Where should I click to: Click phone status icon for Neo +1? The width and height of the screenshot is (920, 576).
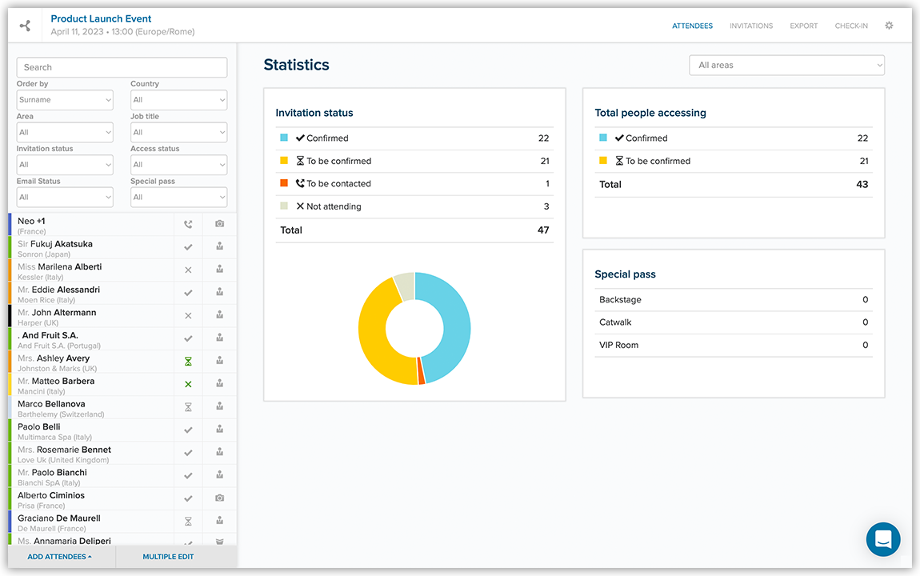188,225
